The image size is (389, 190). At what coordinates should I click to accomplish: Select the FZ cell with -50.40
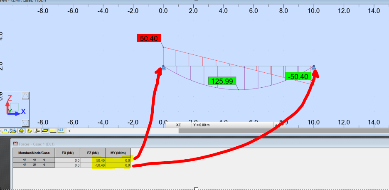pyautogui.click(x=93, y=165)
